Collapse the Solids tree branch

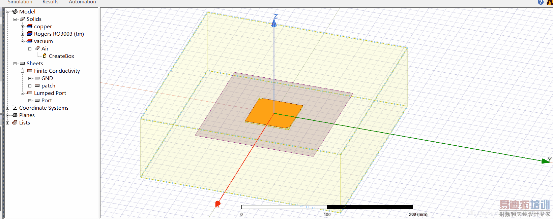click(x=15, y=19)
